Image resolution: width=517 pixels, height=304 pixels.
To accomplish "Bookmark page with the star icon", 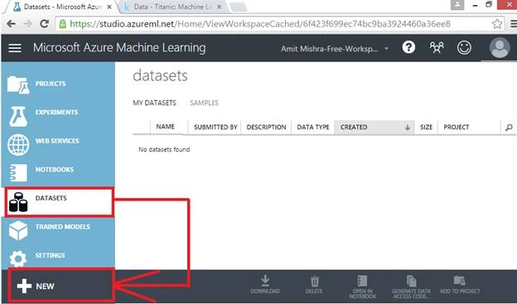I will (x=497, y=24).
